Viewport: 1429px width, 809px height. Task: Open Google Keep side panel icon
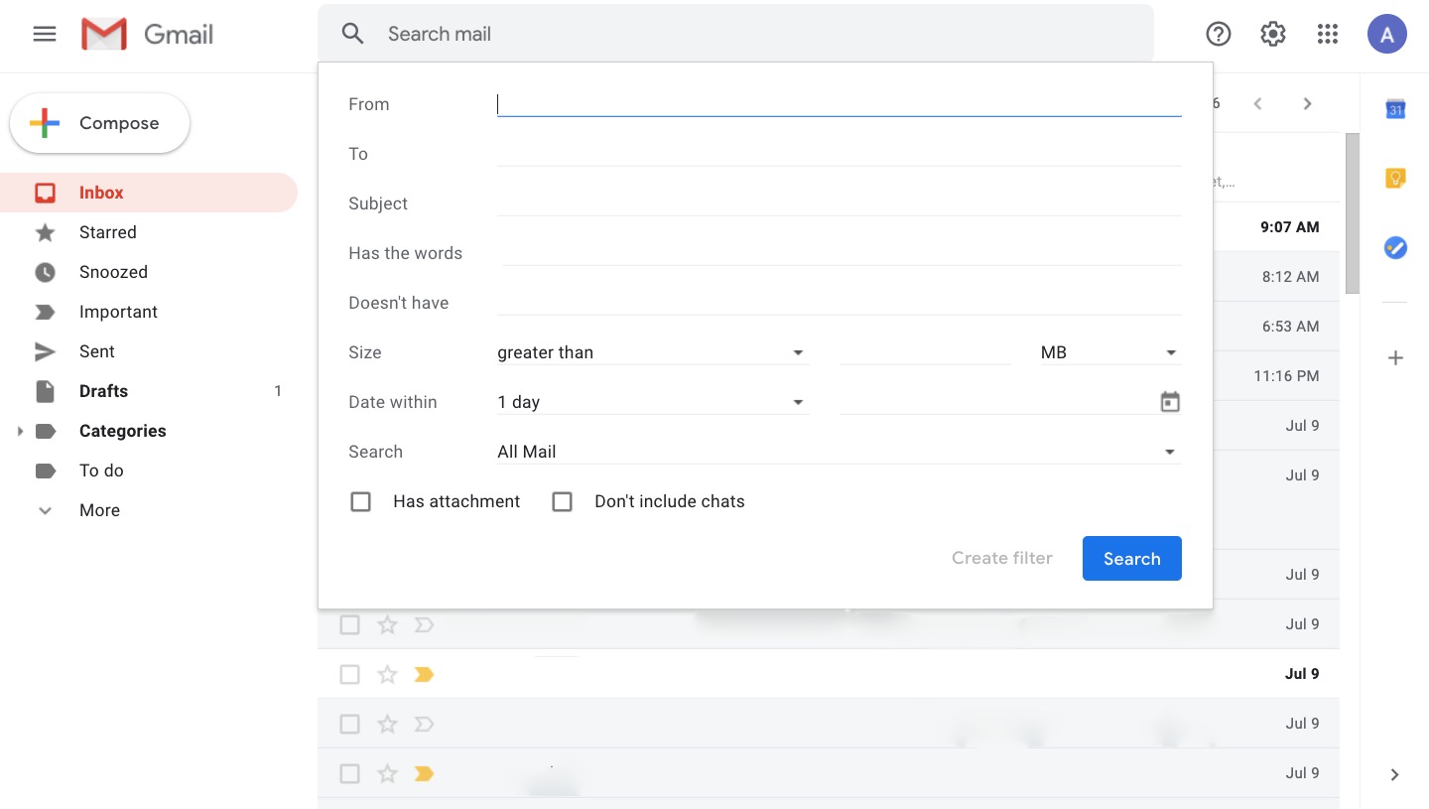click(1395, 179)
